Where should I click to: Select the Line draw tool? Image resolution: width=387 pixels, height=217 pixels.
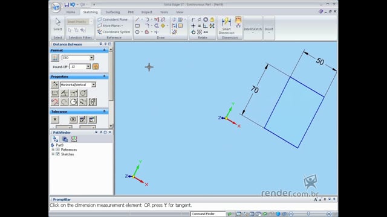point(137,19)
